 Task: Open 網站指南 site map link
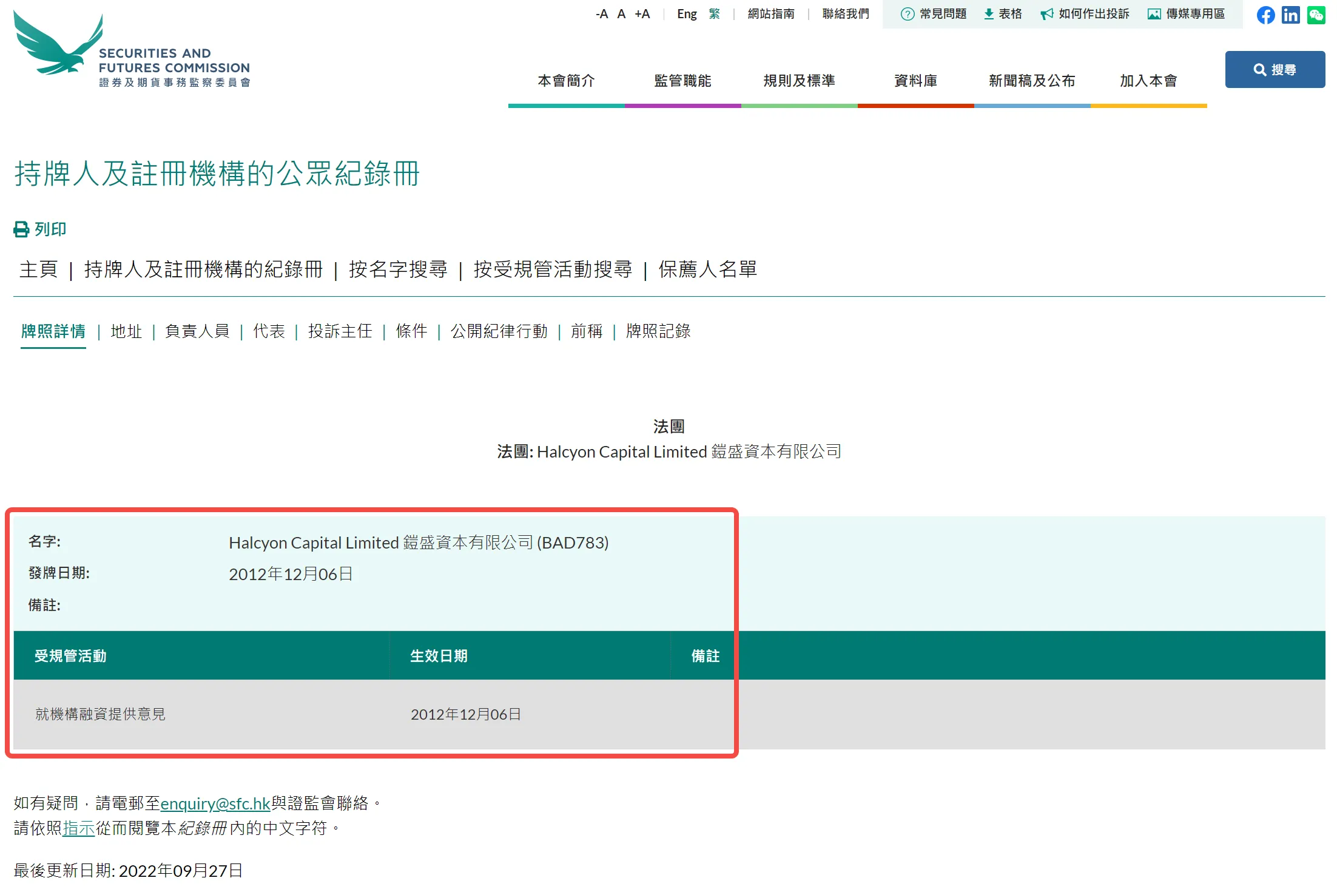[771, 14]
